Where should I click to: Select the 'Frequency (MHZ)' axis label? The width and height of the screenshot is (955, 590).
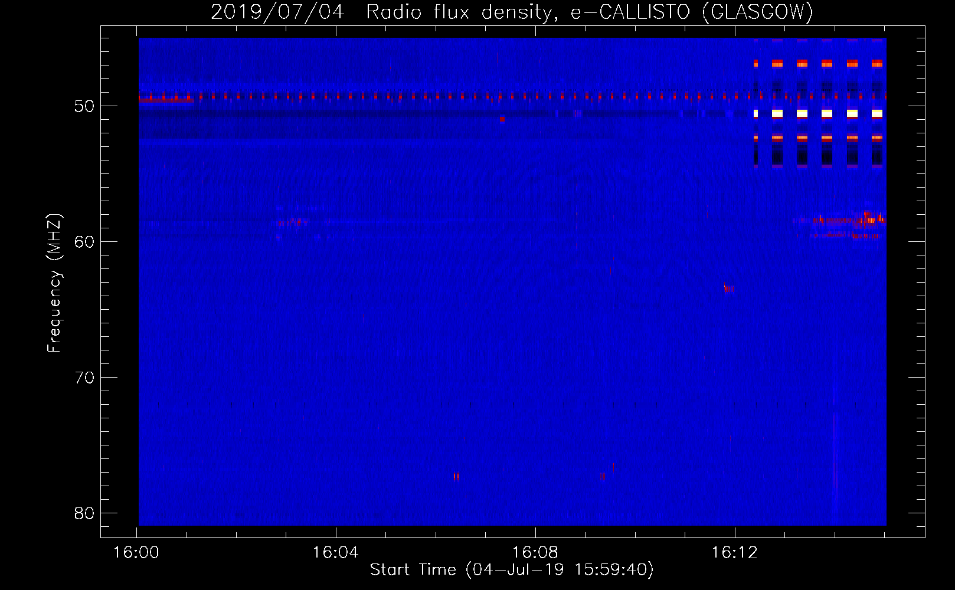click(x=54, y=283)
